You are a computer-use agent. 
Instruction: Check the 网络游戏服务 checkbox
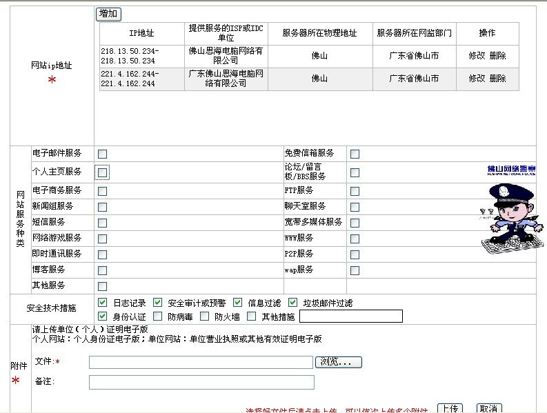[102, 239]
